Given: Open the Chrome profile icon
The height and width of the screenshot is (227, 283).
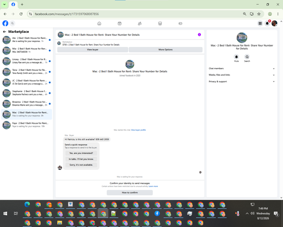Looking at the screenshot, I should click(x=270, y=14).
